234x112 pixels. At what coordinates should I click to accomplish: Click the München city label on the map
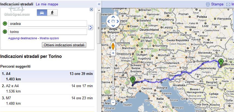[x=164, y=55]
